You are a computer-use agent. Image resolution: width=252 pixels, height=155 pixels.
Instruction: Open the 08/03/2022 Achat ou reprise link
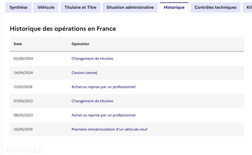104,115
